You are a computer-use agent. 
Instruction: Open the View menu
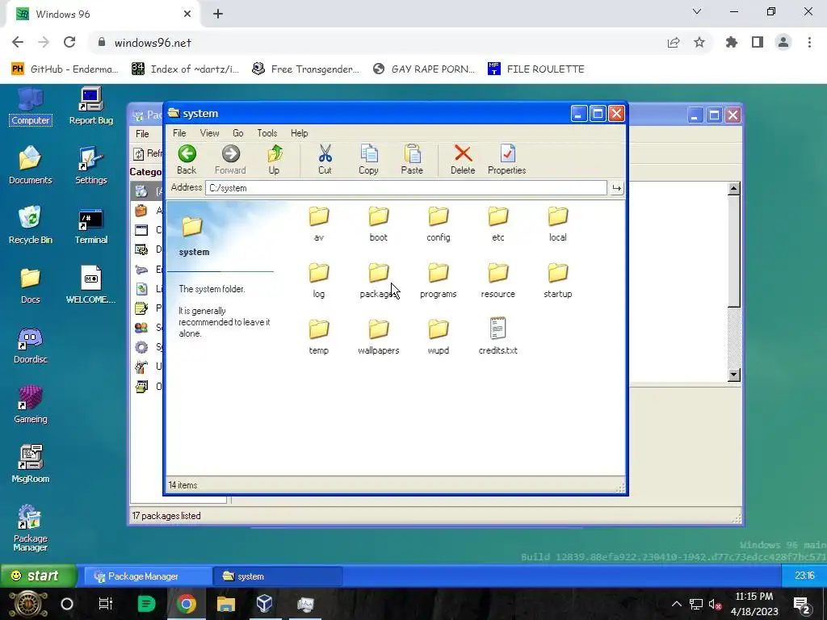click(209, 133)
